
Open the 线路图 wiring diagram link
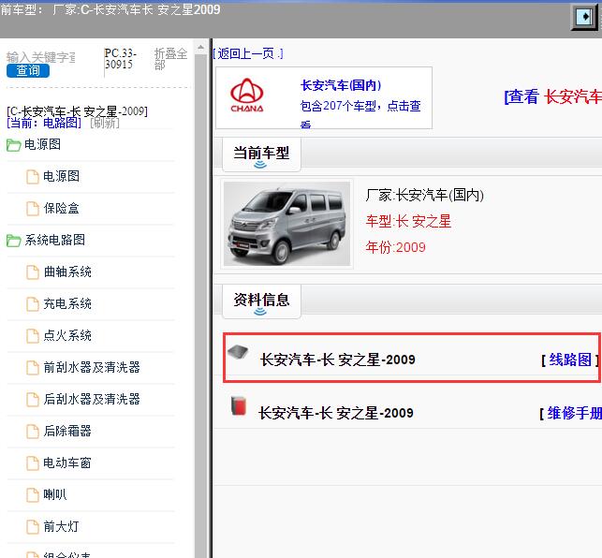570,360
